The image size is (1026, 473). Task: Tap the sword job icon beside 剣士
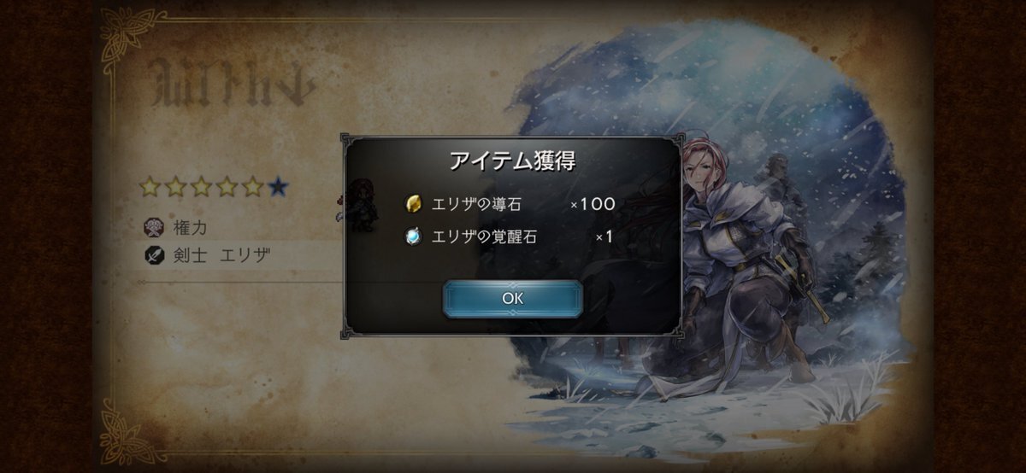click(155, 254)
